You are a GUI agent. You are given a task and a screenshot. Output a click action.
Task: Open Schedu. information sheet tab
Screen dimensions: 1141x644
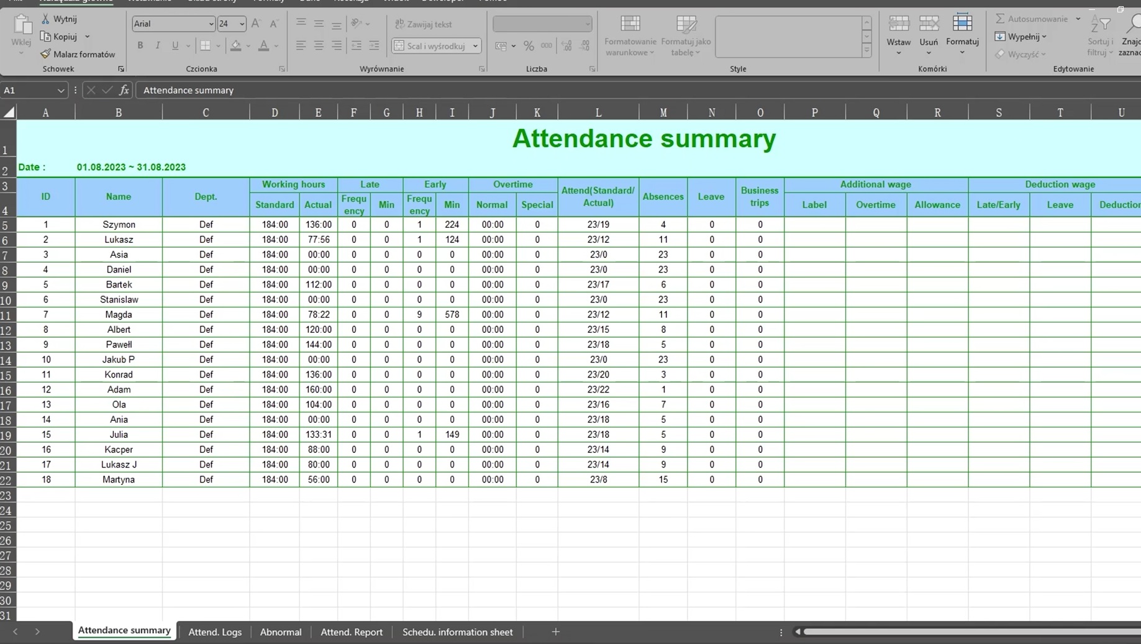click(458, 632)
